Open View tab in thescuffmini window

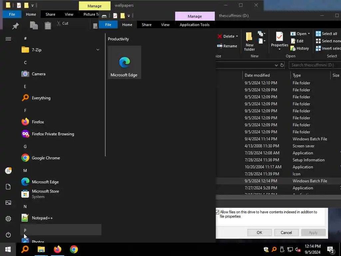pyautogui.click(x=165, y=25)
